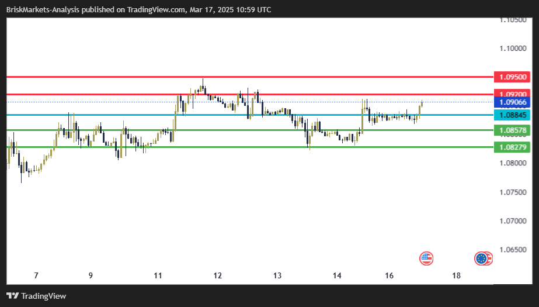
Task: Click the green 1.08578 level label
Action: [x=512, y=130]
